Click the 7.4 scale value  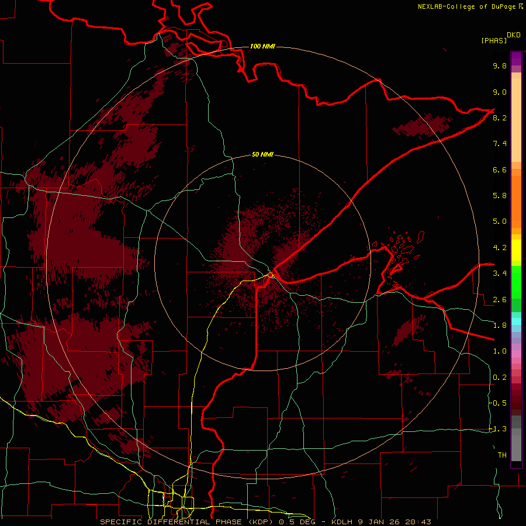[500, 144]
